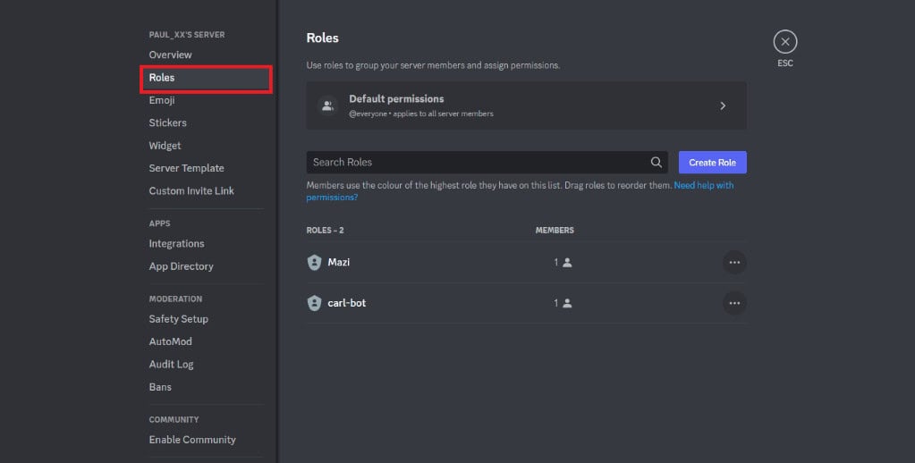The image size is (915, 463).
Task: Select Roles in the sidebar
Action: pyautogui.click(x=206, y=78)
